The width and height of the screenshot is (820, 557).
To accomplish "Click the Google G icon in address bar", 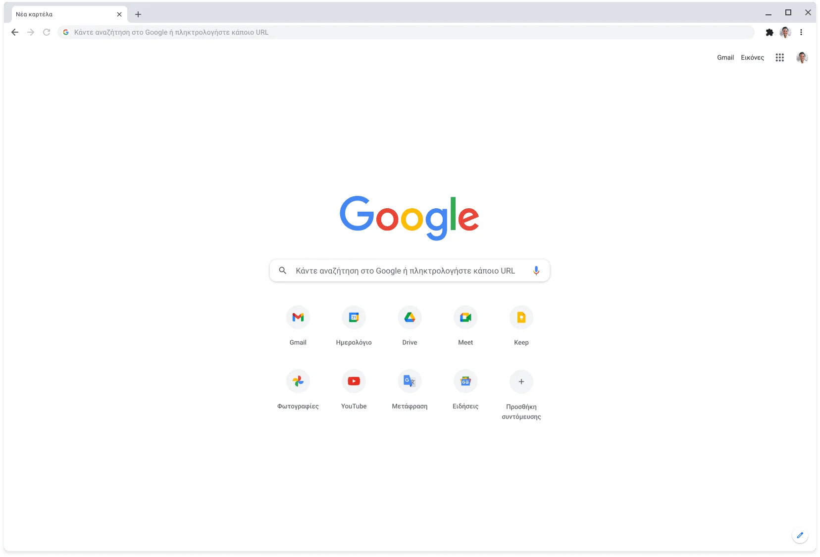I will [66, 32].
